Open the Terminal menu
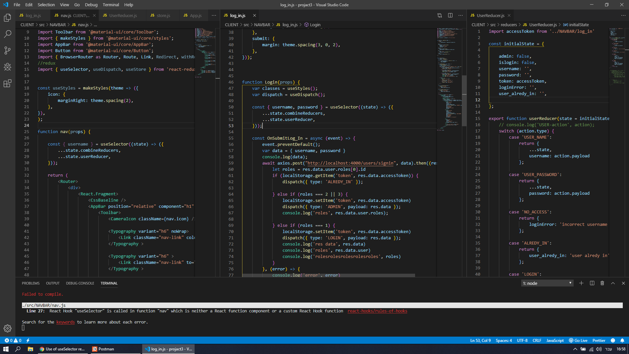This screenshot has width=629, height=354. 111,5
